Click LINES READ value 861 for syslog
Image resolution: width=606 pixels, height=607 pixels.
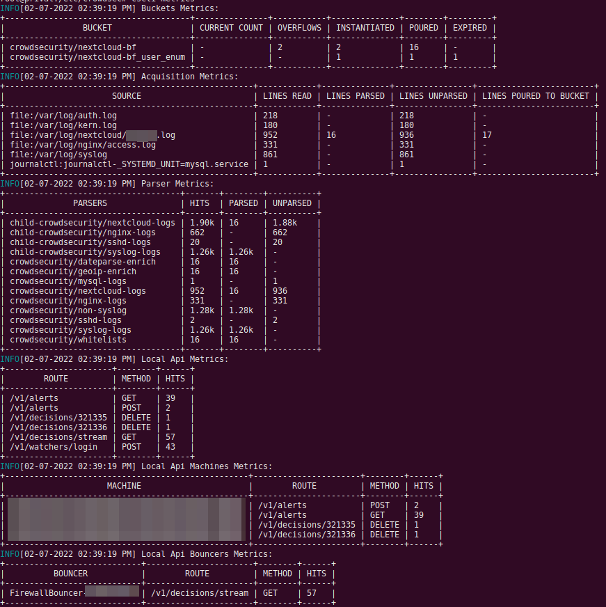(270, 155)
